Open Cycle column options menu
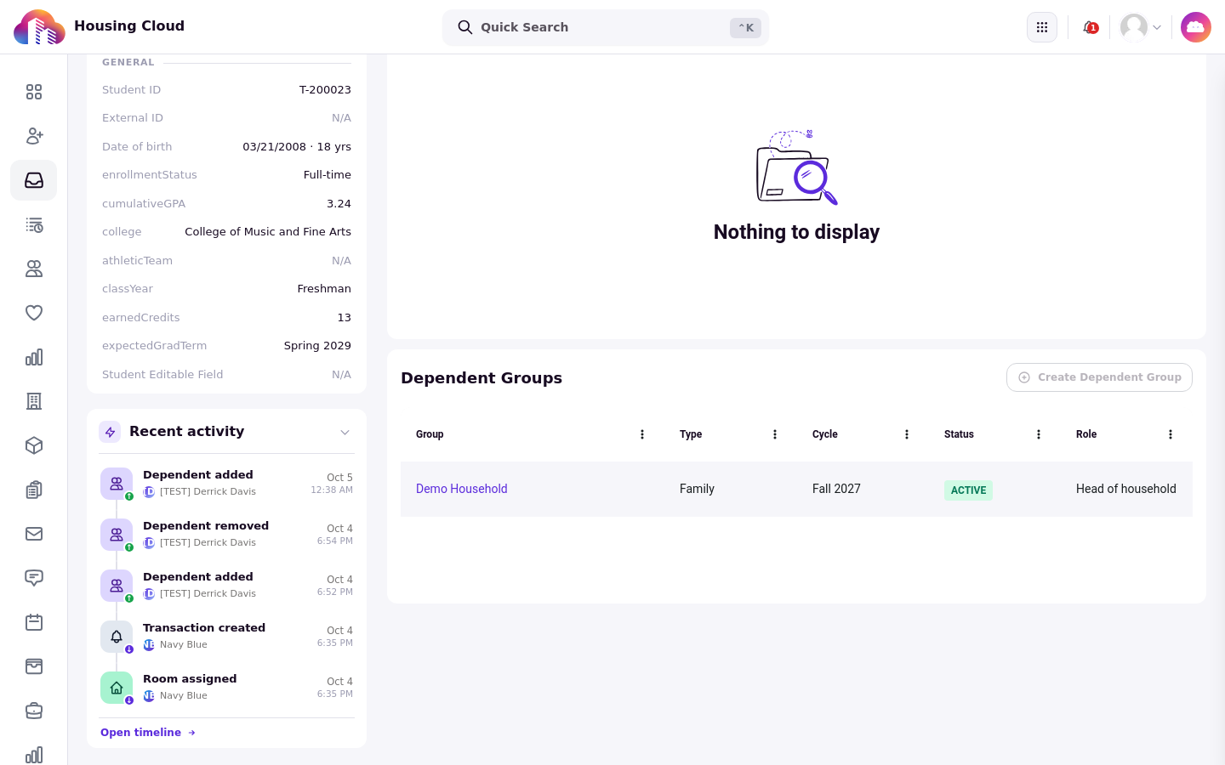The height and width of the screenshot is (765, 1225). pos(907,434)
